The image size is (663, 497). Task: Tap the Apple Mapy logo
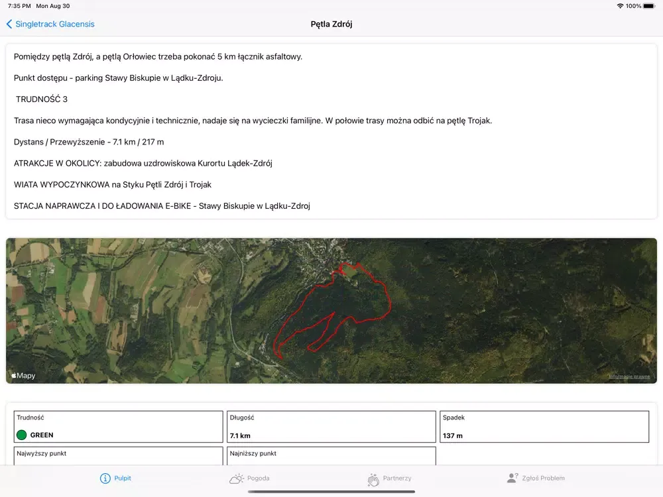click(23, 375)
